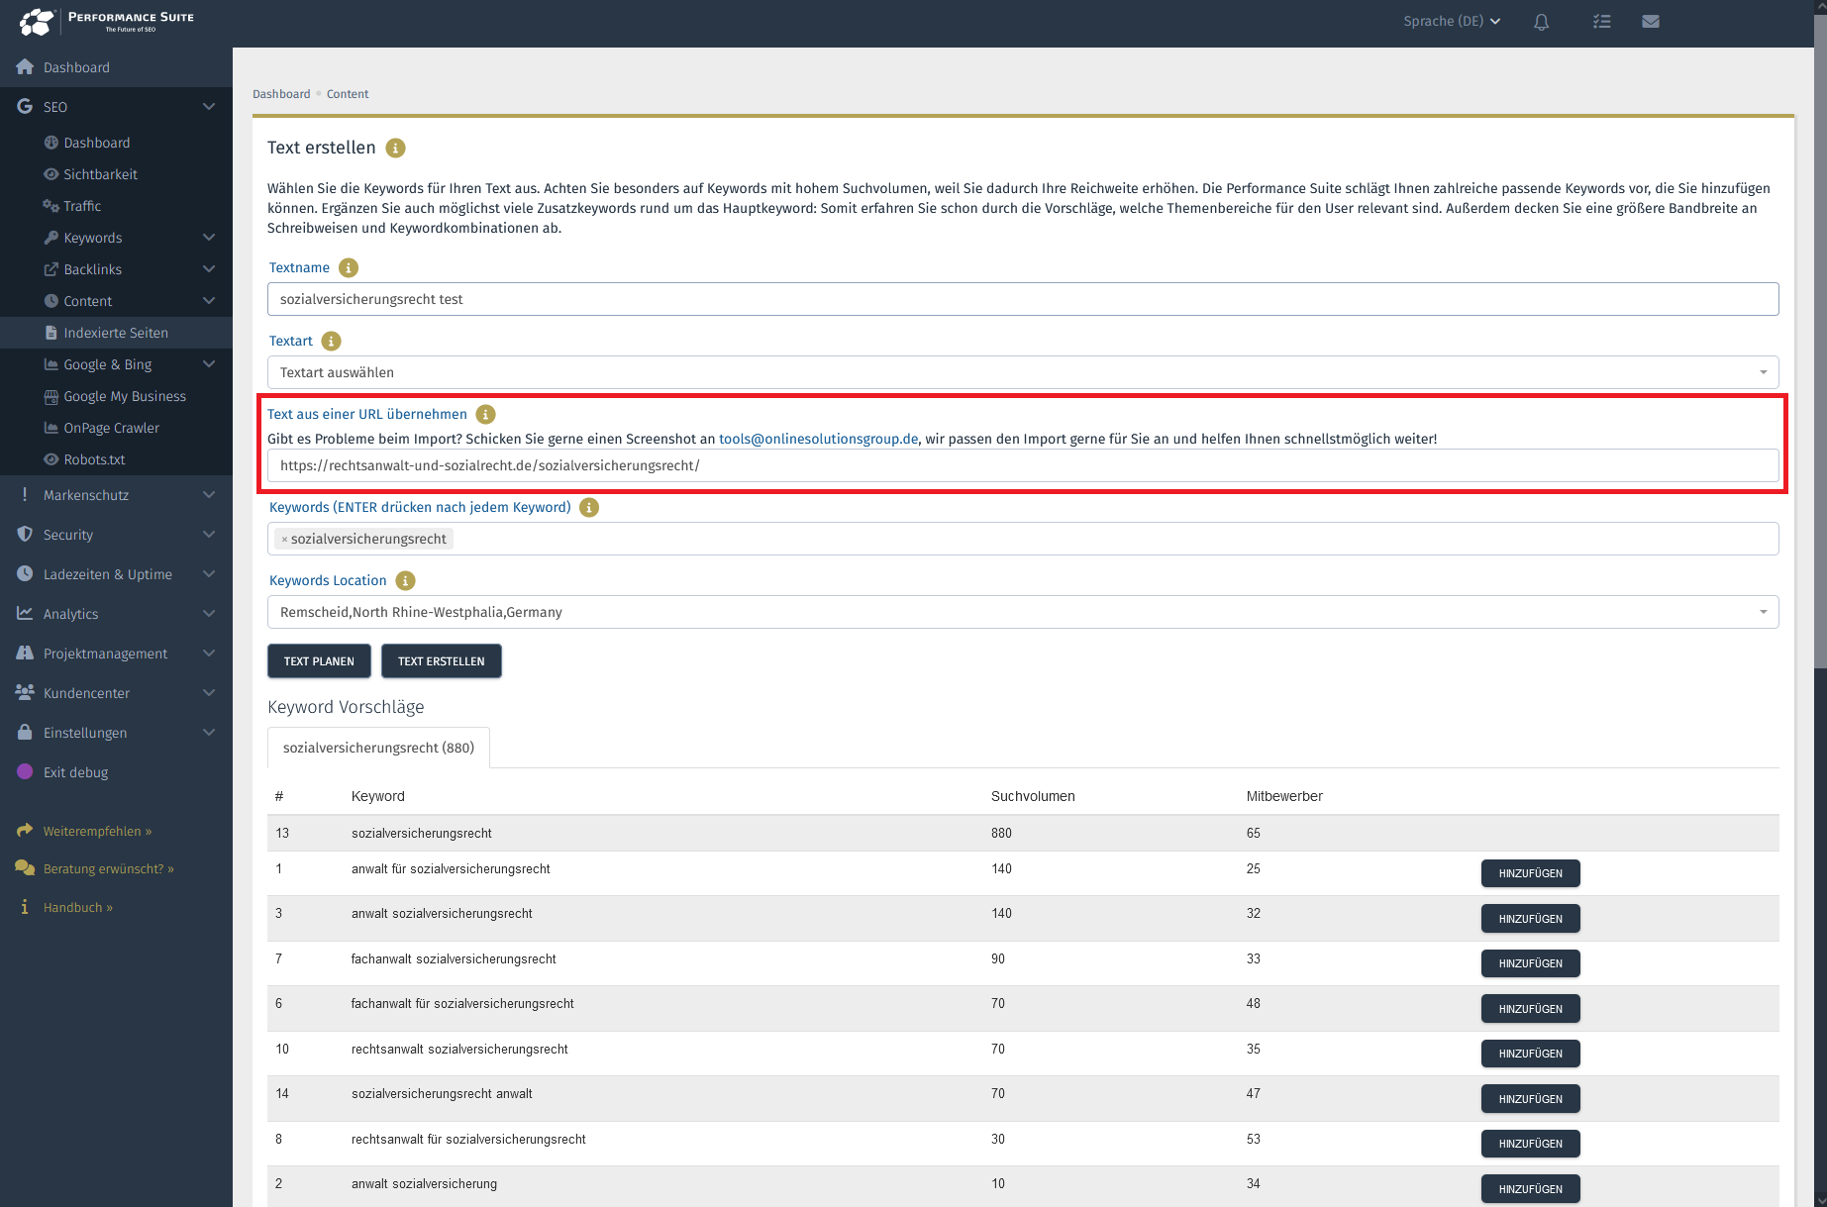The image size is (1827, 1207).
Task: Click the Google G icon beside SEO
Action: coord(25,107)
